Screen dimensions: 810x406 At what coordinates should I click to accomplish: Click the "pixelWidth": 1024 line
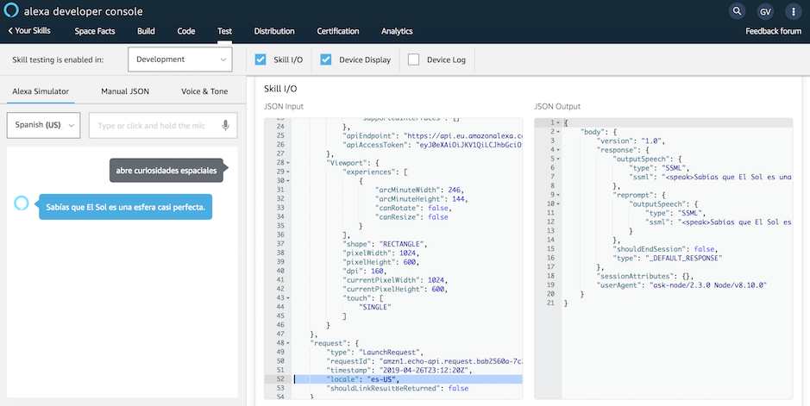pyautogui.click(x=380, y=253)
